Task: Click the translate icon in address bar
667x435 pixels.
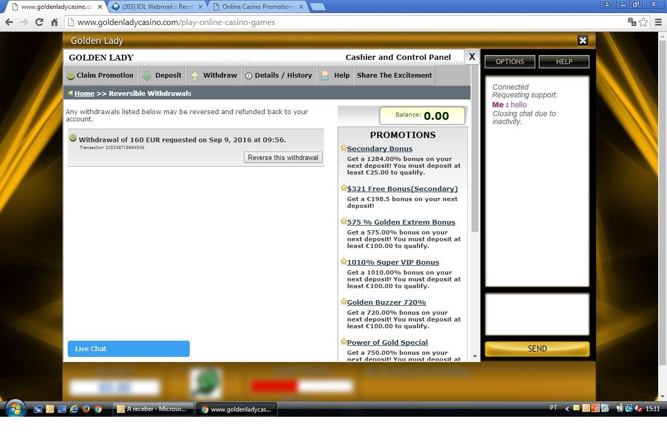Action: click(x=632, y=22)
